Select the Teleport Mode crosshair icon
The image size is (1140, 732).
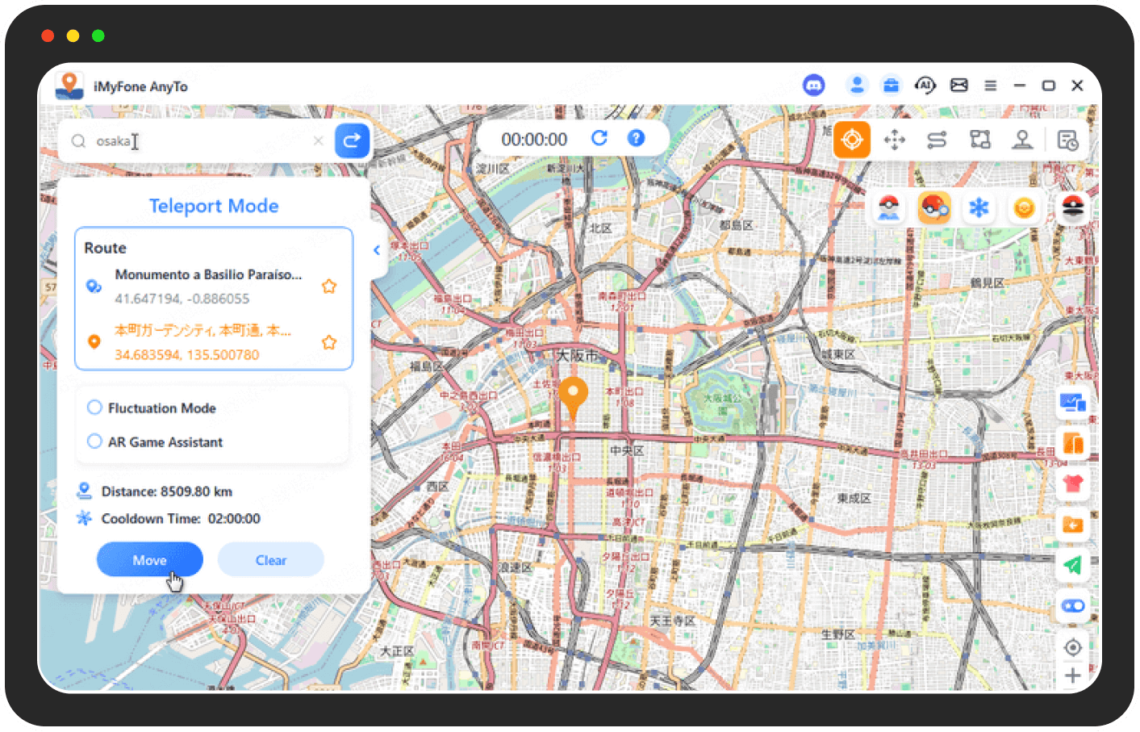point(852,140)
